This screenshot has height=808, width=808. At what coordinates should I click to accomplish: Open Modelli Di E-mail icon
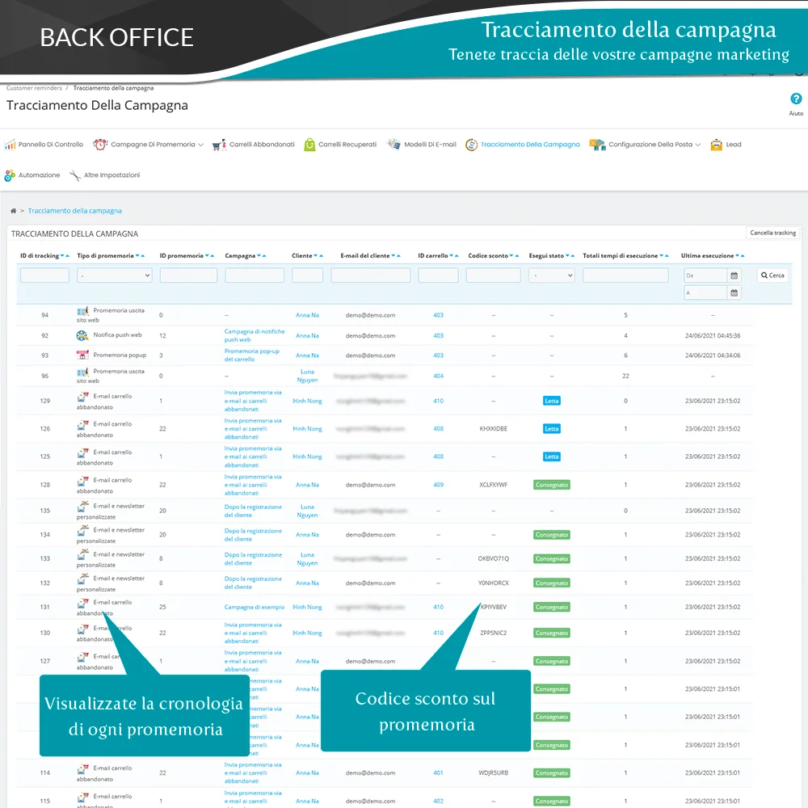[x=393, y=145]
